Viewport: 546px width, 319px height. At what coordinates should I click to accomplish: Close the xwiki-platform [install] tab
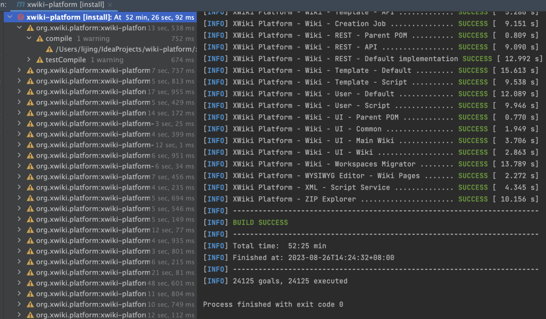tap(110, 5)
